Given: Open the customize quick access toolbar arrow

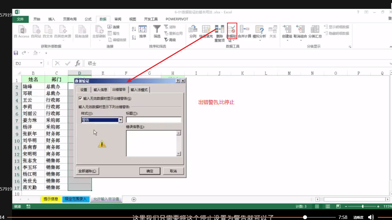Looking at the screenshot, I should (x=46, y=53).
